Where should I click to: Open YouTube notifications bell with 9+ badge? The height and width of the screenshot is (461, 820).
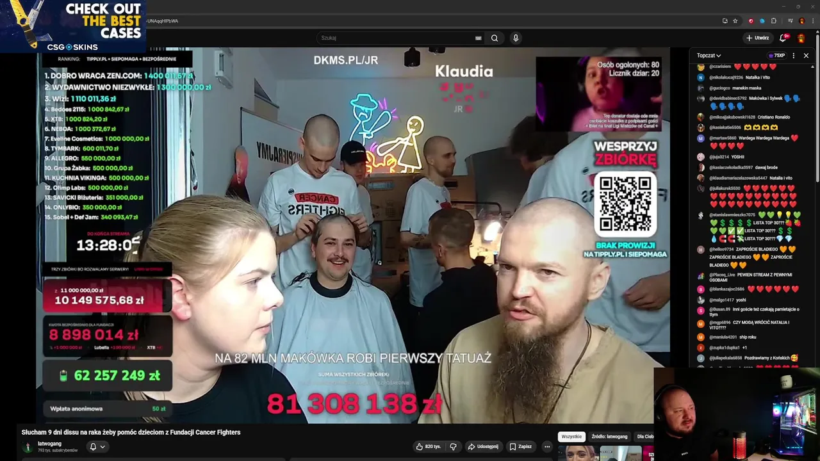click(783, 38)
